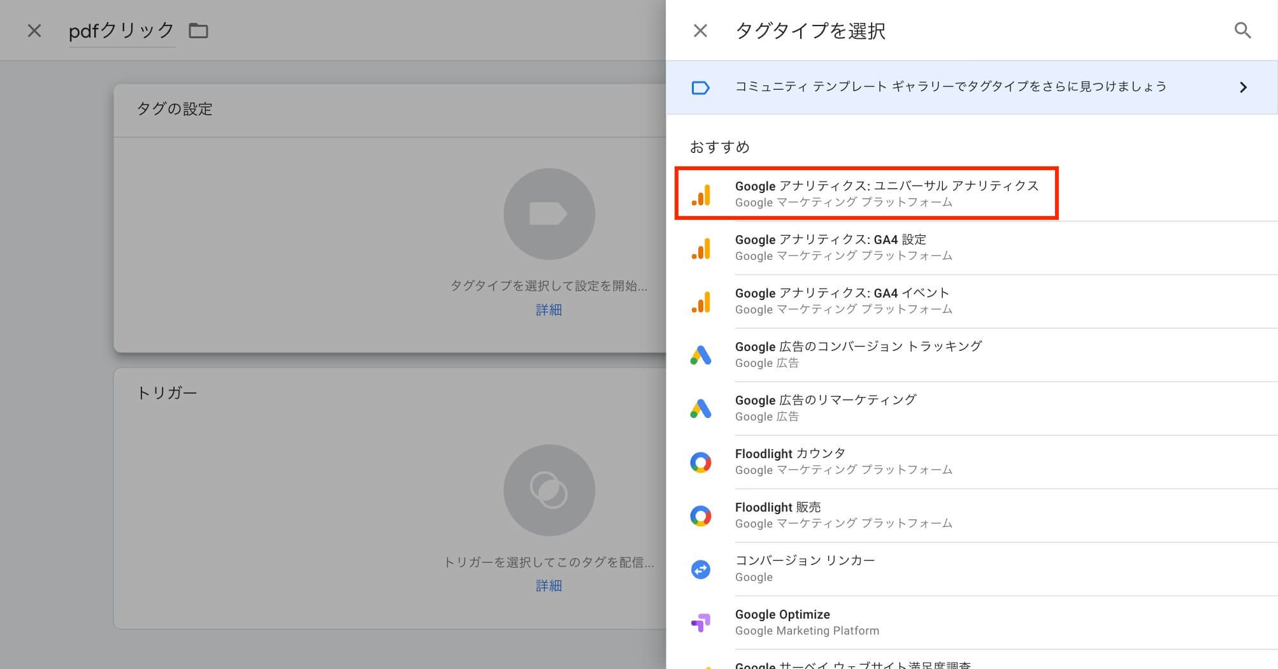
Task: Click the Google Optimize purple icon
Action: (x=701, y=622)
